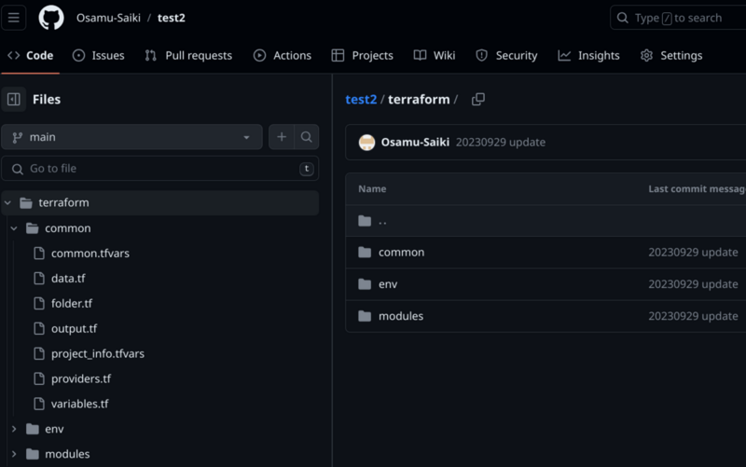This screenshot has width=746, height=467.
Task: Click the test2 breadcrumb link
Action: coord(361,99)
